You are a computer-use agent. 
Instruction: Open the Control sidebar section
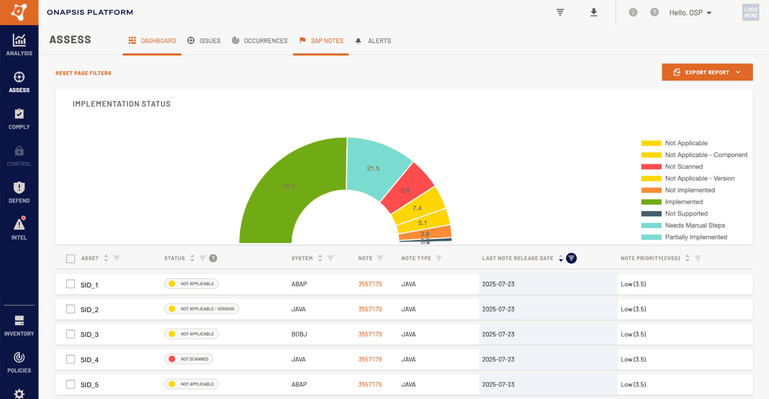(x=19, y=156)
